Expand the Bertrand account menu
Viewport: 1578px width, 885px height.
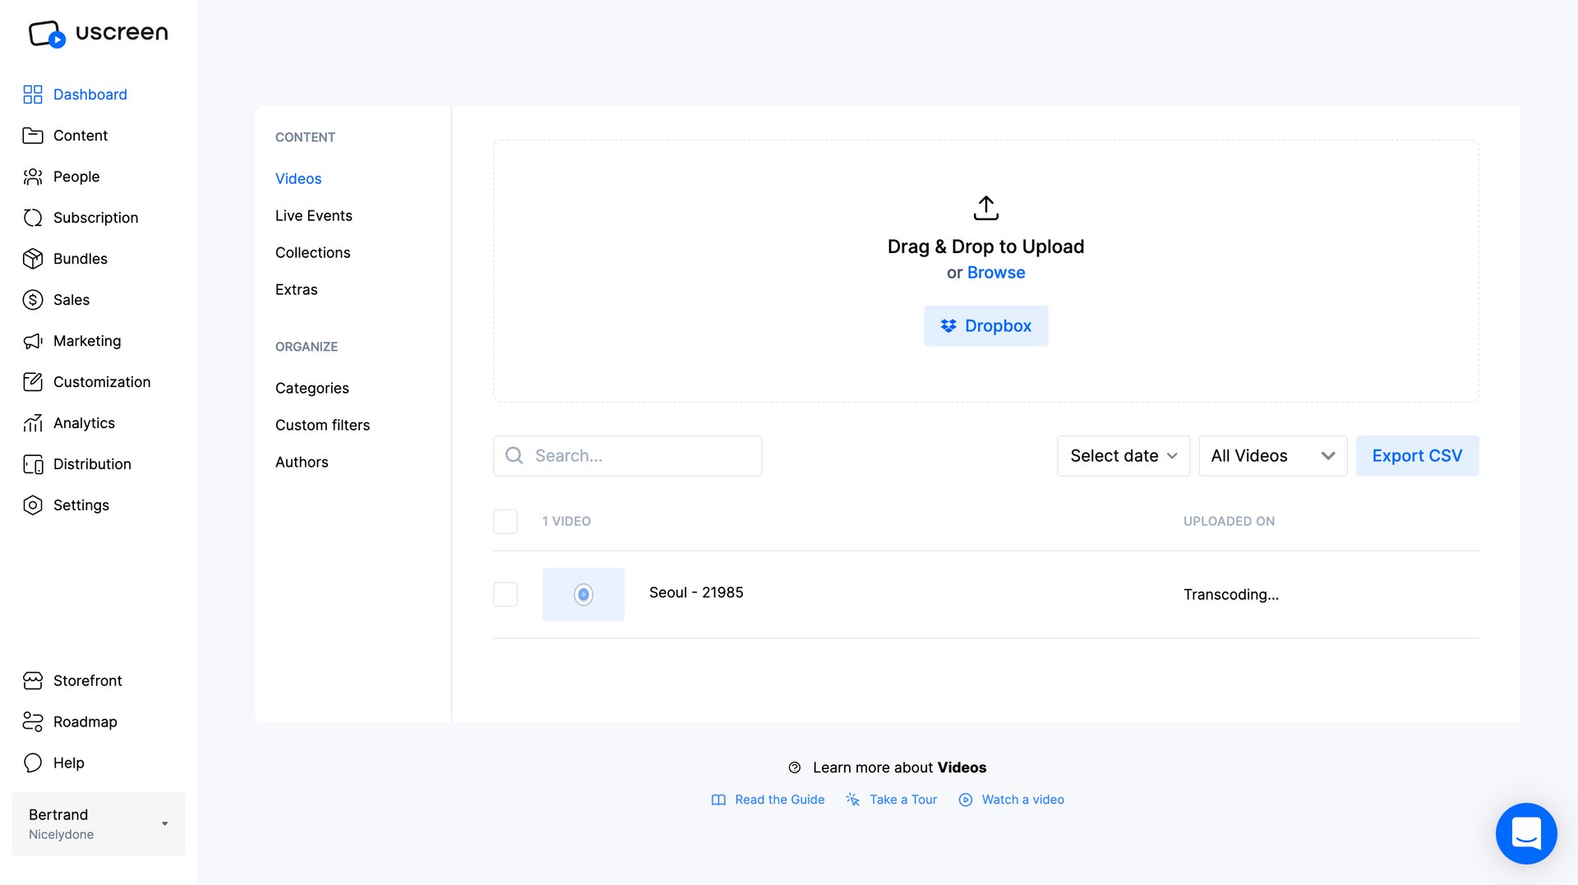point(98,823)
